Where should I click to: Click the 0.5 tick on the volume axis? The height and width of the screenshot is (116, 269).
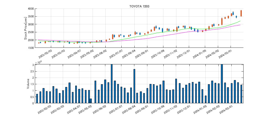pos(32,97)
